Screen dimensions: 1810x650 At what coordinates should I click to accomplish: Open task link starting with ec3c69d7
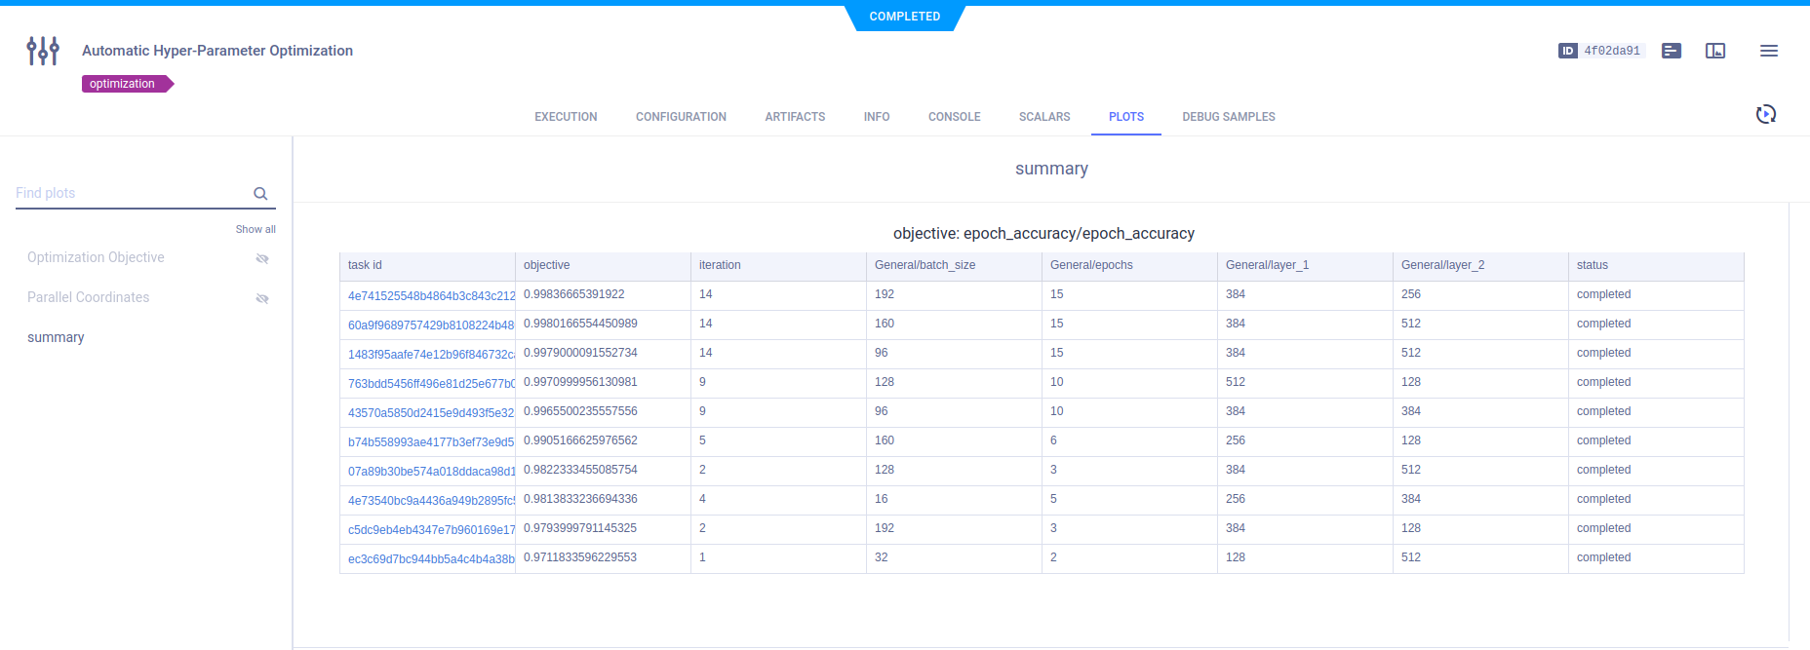tap(430, 558)
